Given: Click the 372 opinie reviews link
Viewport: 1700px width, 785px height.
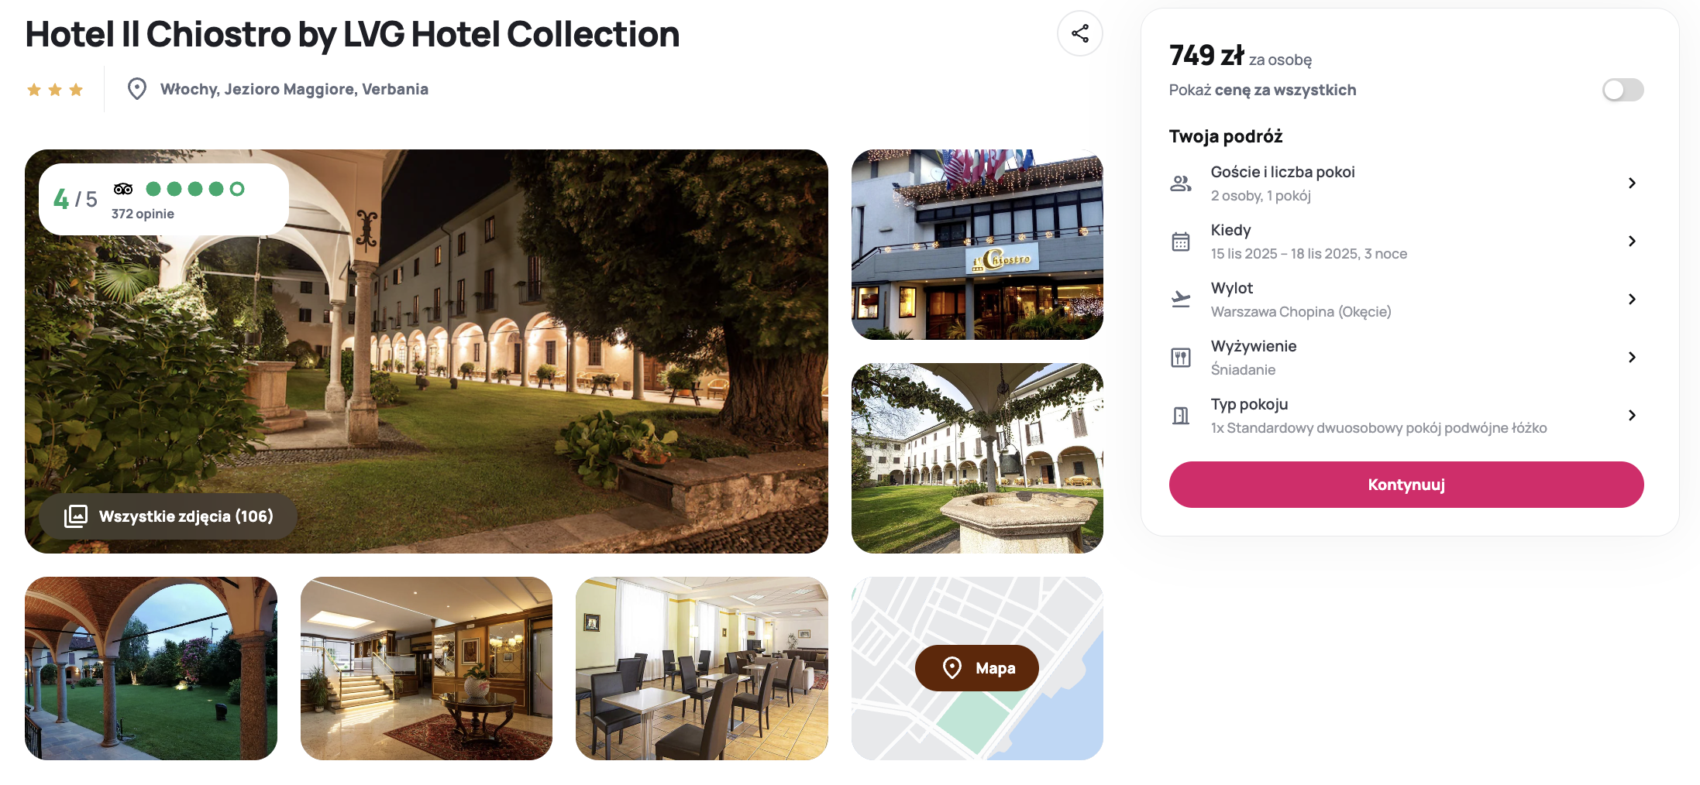Looking at the screenshot, I should (x=143, y=214).
